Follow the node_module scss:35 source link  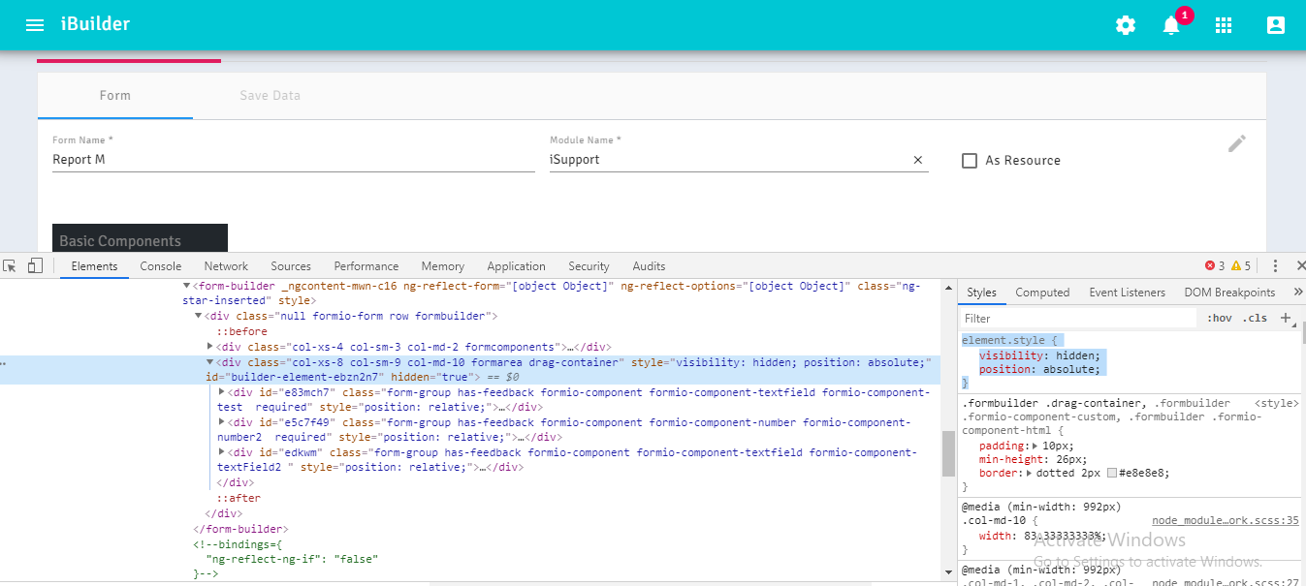coord(1225,520)
